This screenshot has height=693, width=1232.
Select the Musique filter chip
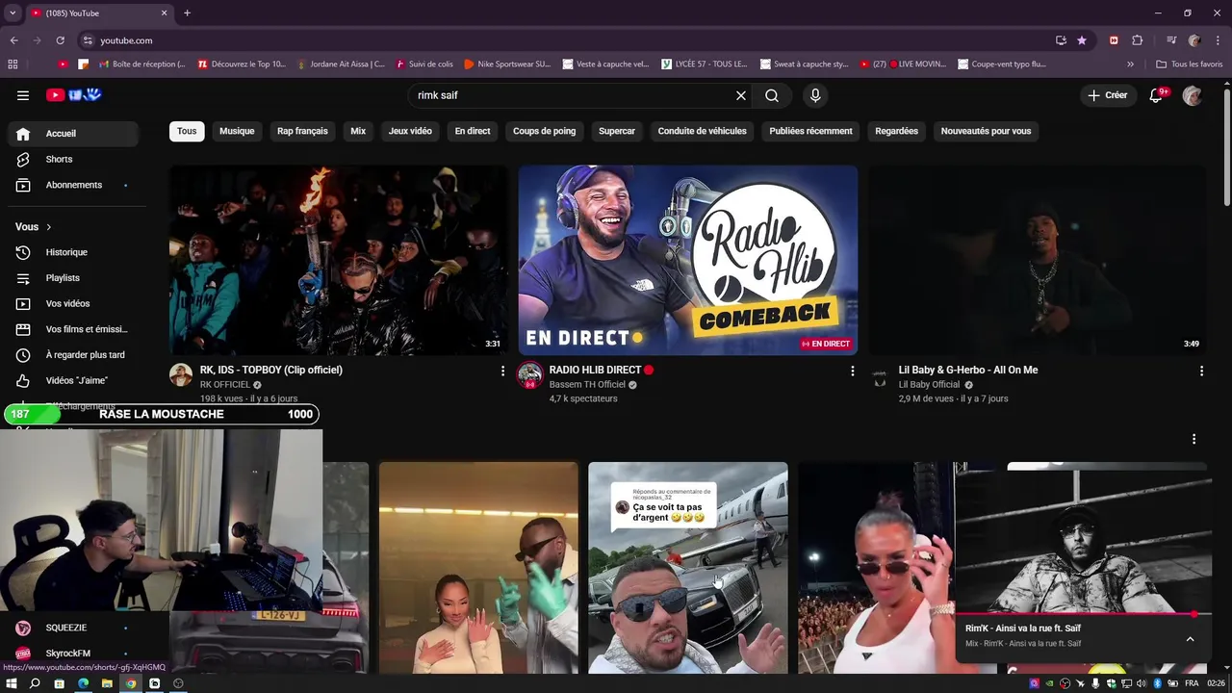237,131
